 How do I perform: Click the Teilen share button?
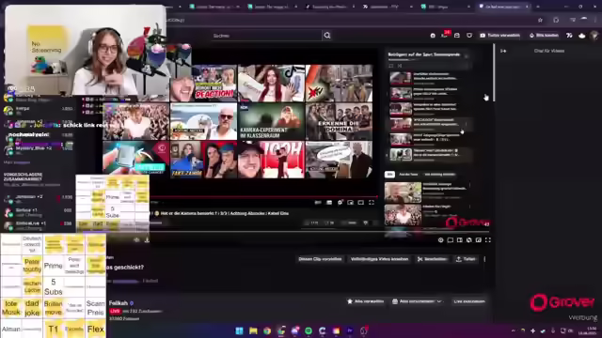coord(466,259)
